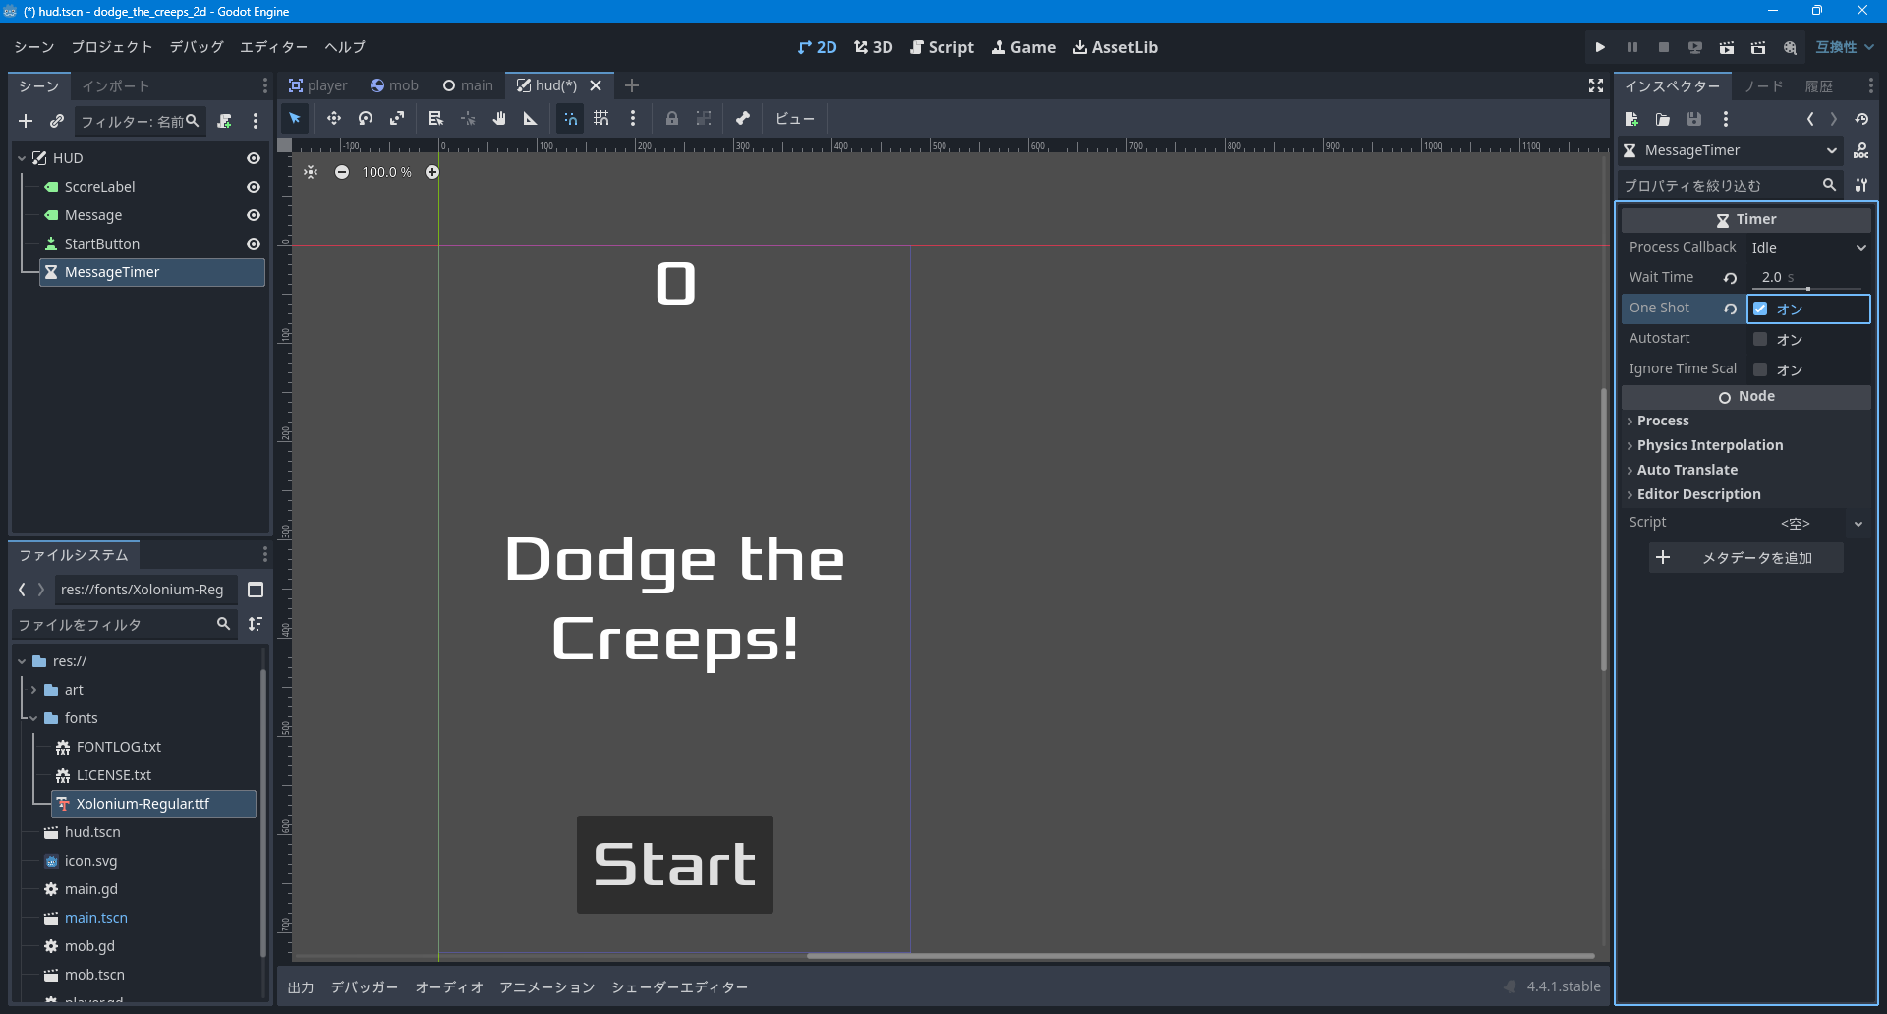
Task: Expand the art folder
Action: click(x=33, y=690)
